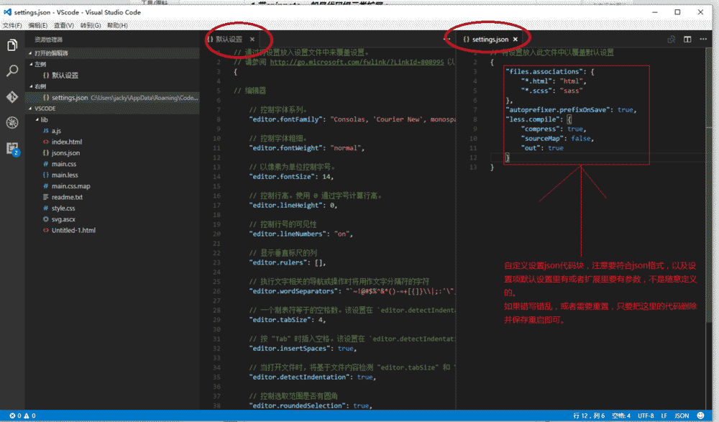Image resolution: width=719 pixels, height=422 pixels.
Task: Click the 行 12, 列 6 cursor position
Action: (x=590, y=416)
